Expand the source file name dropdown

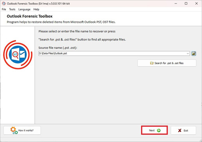(x=188, y=53)
